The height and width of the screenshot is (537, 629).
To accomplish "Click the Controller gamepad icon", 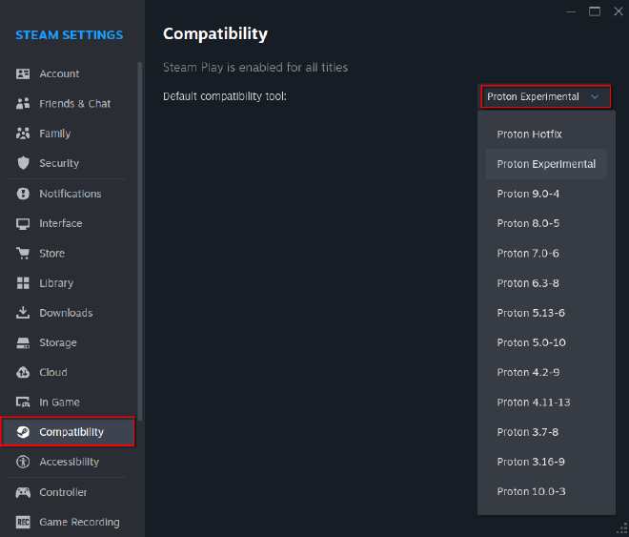I will (x=23, y=492).
